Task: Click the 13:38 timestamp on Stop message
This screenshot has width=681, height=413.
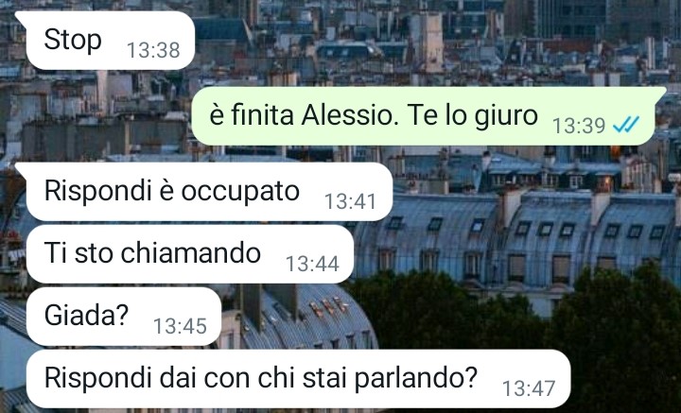Action: (153, 50)
